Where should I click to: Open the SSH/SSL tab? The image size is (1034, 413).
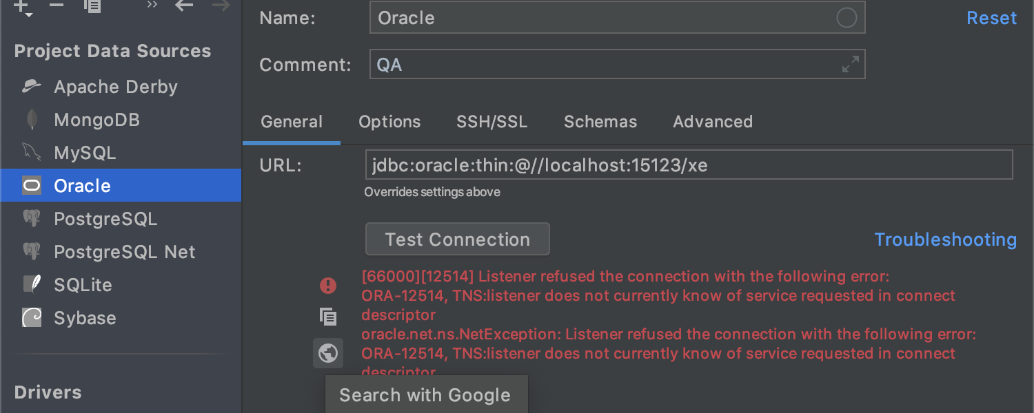click(x=491, y=122)
